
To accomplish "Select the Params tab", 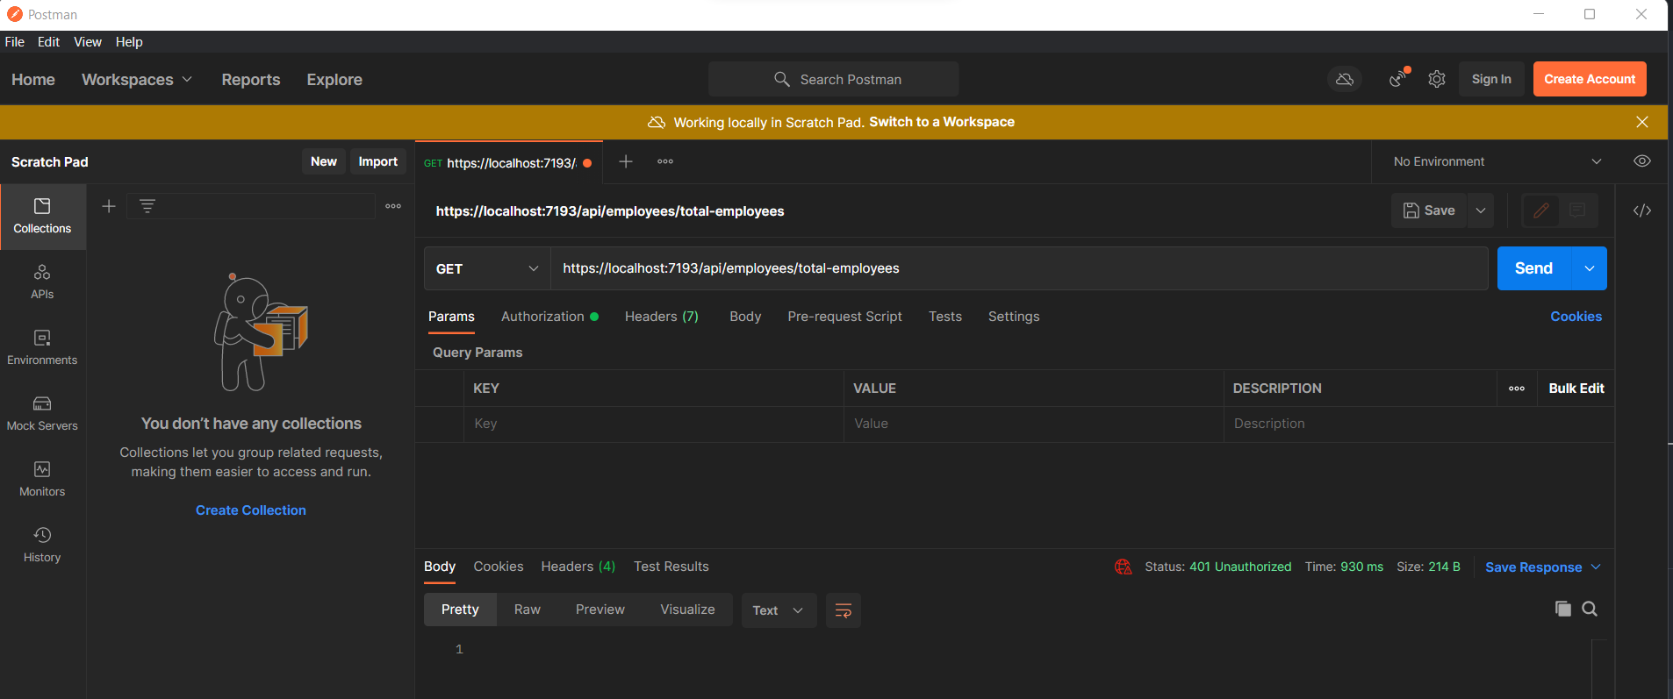I will tap(451, 317).
